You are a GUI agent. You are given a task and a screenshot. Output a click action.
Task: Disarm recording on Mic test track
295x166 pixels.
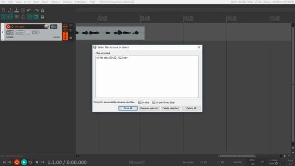coord(8,27)
